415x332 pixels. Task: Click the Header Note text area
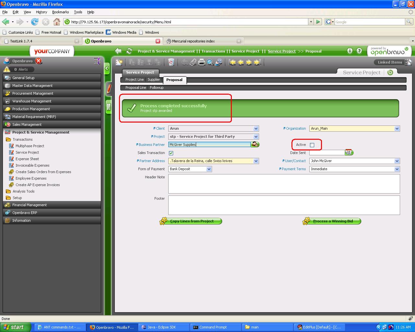click(x=284, y=184)
